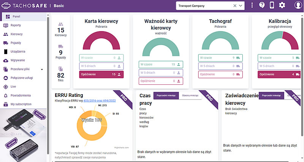This screenshot has width=304, height=162.
Task: Open Wgrywanie upload icon in sidebar
Action: (x=6, y=61)
